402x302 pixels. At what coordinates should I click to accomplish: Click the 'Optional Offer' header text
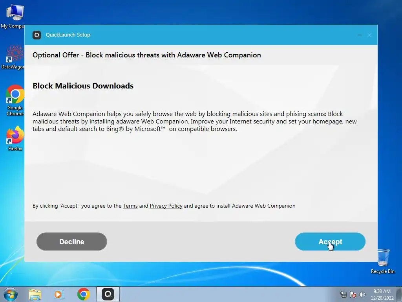[x=147, y=55]
